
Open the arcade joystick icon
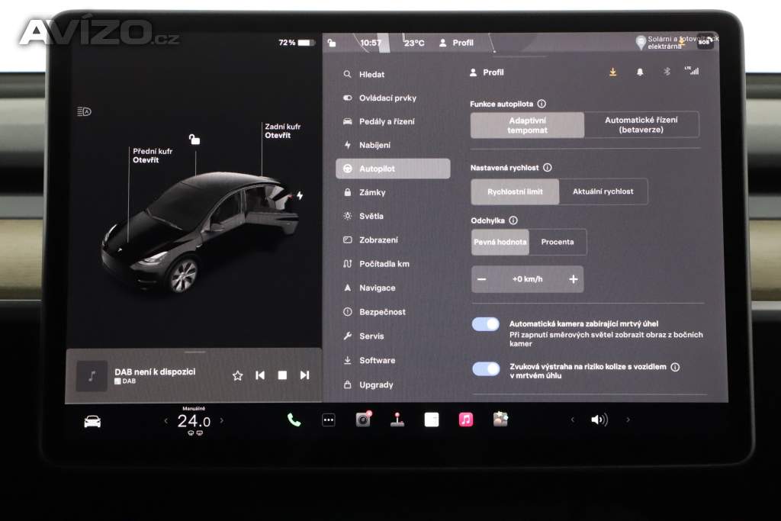[397, 420]
